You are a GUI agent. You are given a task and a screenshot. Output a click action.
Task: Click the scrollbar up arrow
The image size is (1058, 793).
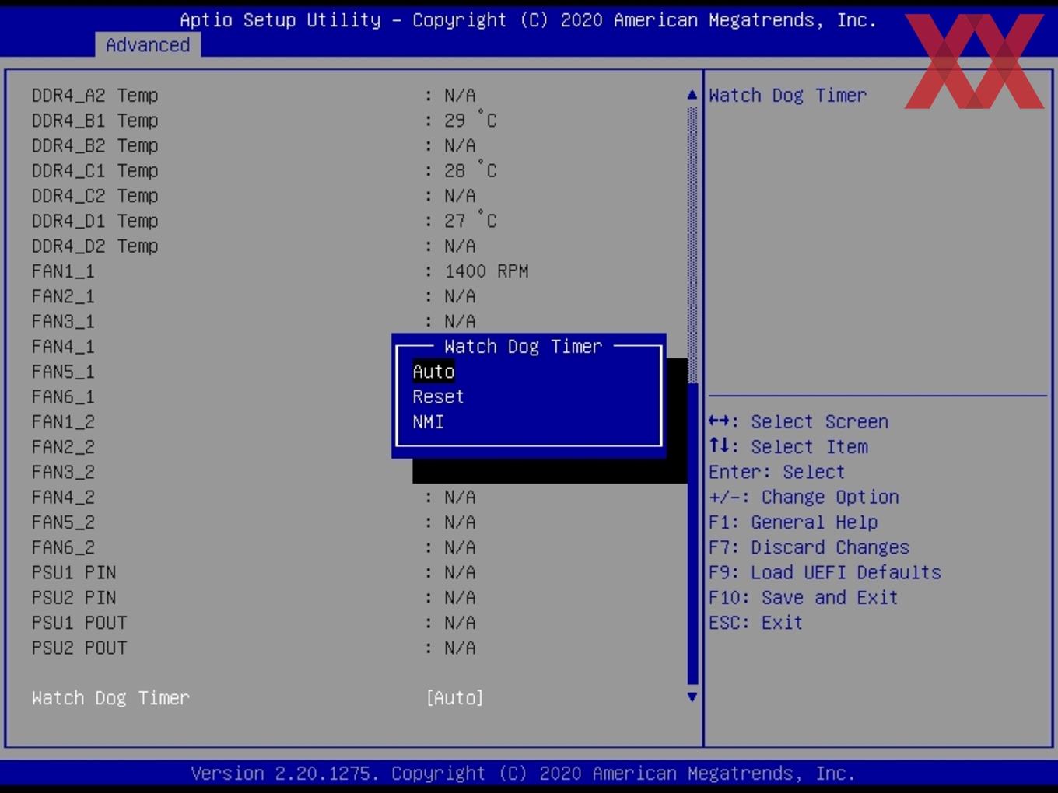click(692, 94)
